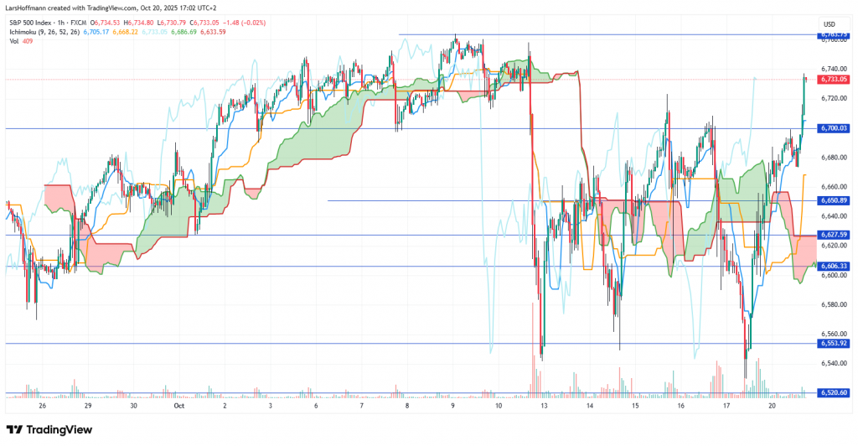Viewport: 858px width, 446px height.
Task: Select the 6,650.89 horizontal line price label
Action: coord(835,200)
